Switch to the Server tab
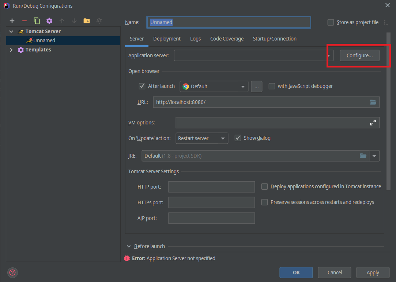 coord(137,39)
